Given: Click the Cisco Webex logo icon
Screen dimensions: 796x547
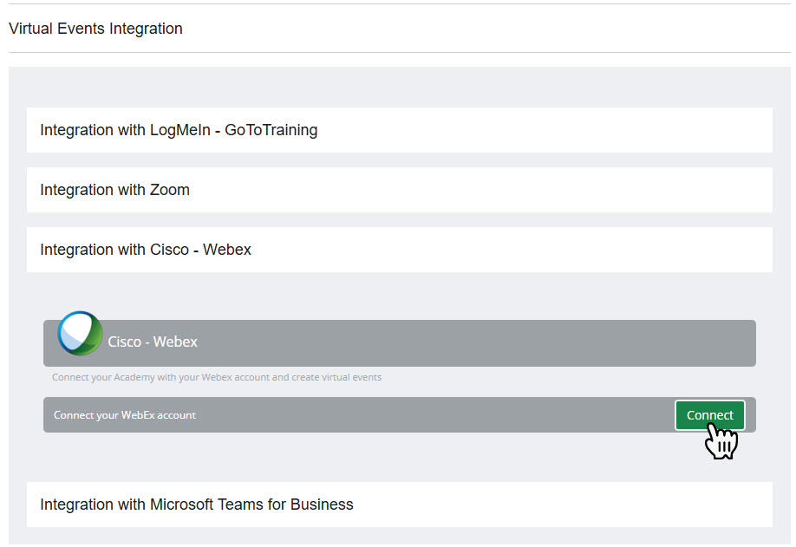Looking at the screenshot, I should (x=80, y=334).
